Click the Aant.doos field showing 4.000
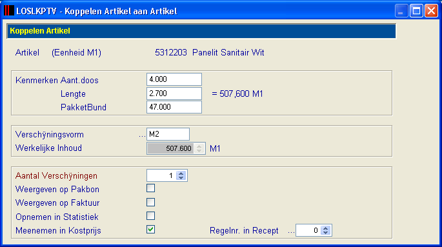This screenshot has width=442, height=247. pos(174,79)
